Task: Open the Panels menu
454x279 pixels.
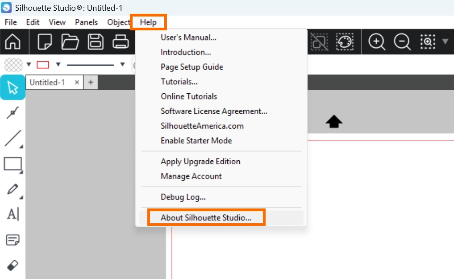Action: (86, 22)
